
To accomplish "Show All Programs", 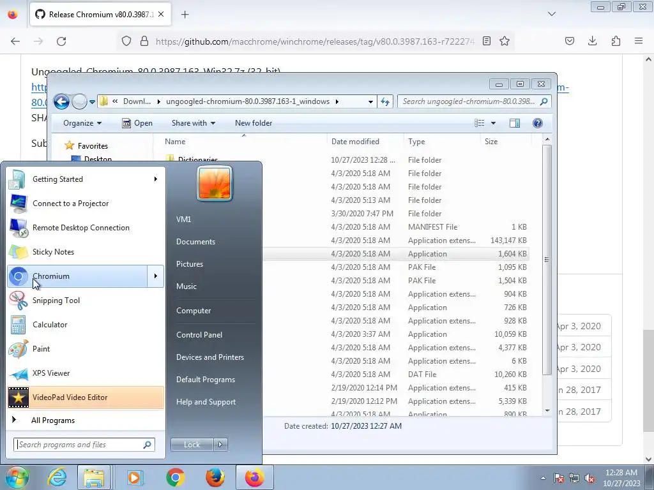I will (52, 420).
